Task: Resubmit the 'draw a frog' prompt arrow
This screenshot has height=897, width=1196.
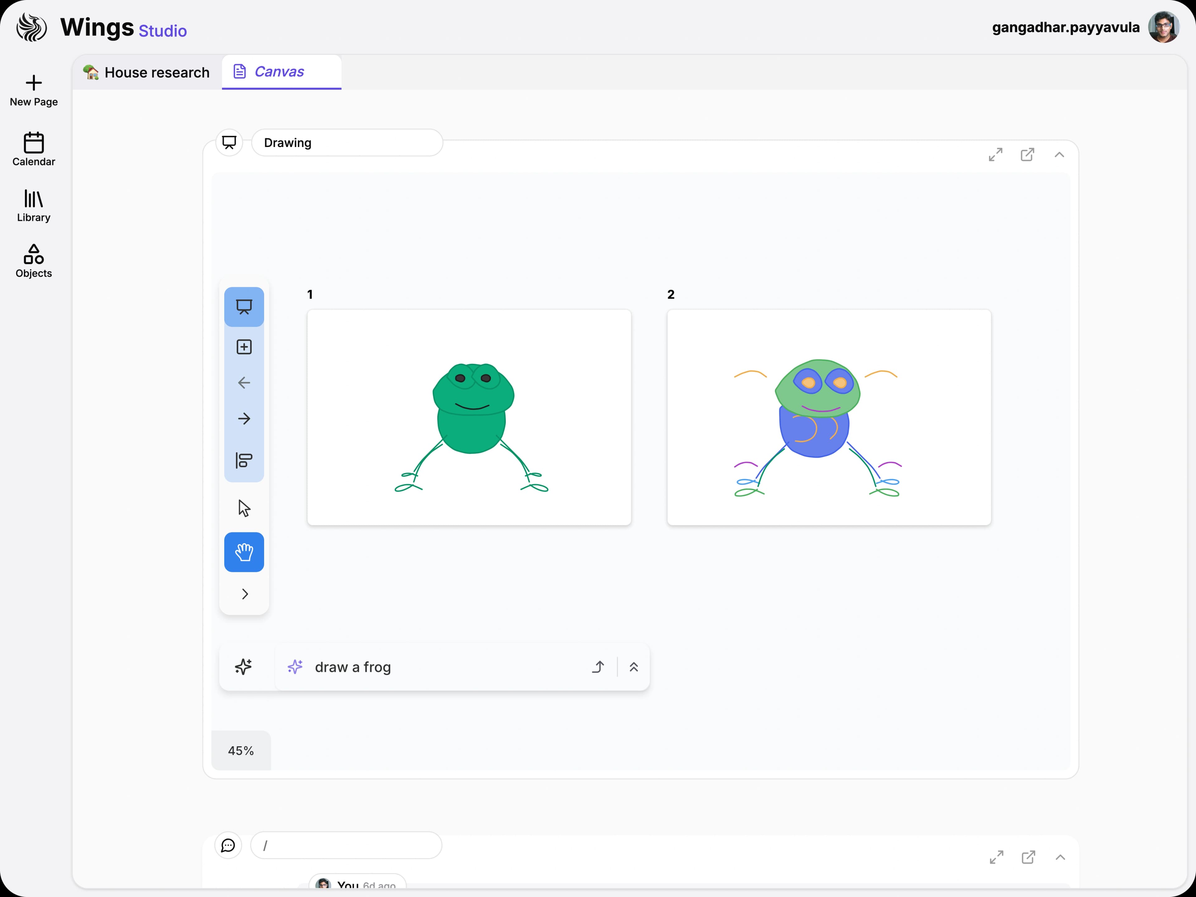Action: tap(598, 667)
